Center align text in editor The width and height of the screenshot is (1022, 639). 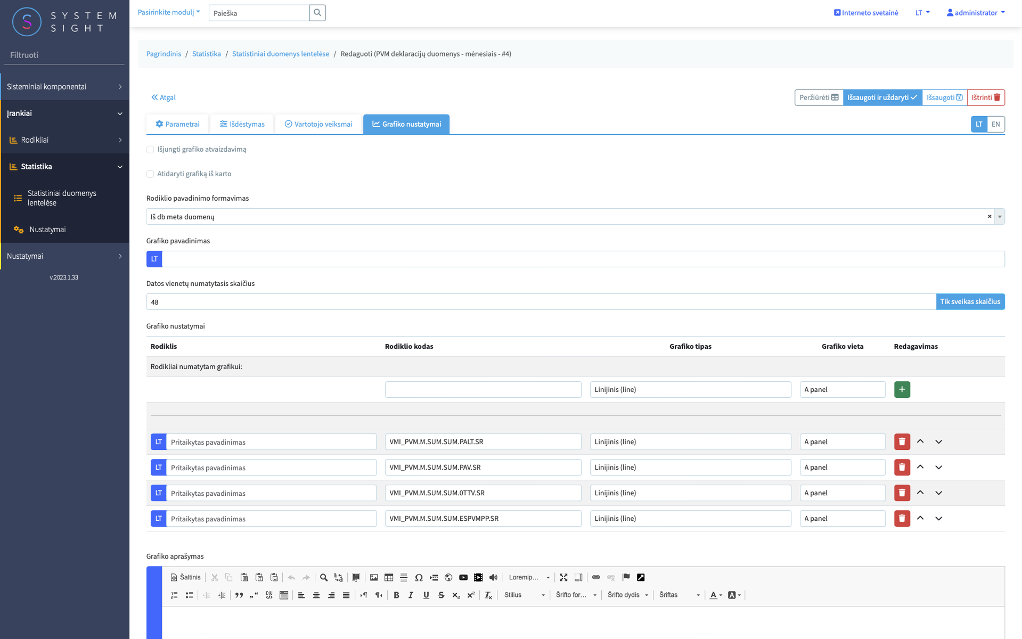pyautogui.click(x=316, y=595)
